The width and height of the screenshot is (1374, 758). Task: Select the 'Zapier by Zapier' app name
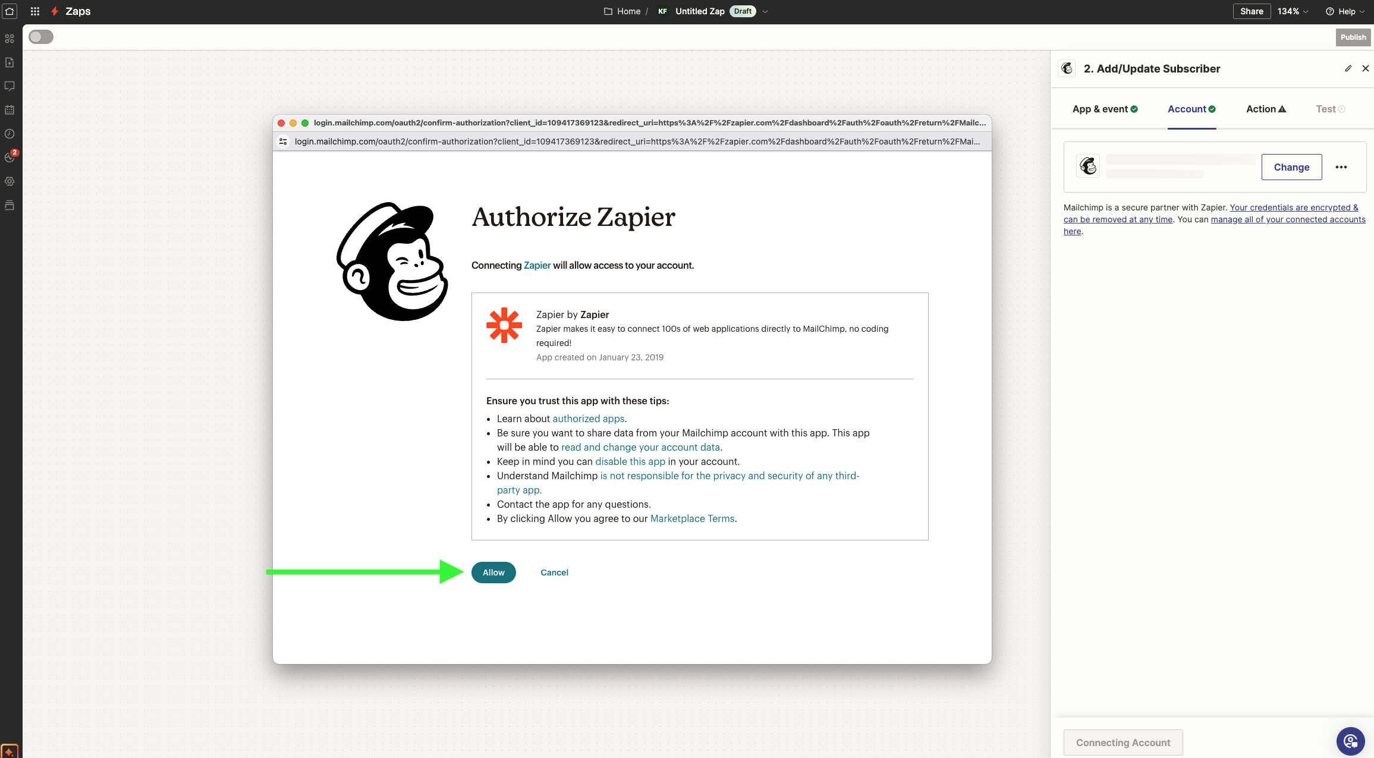[x=573, y=314]
